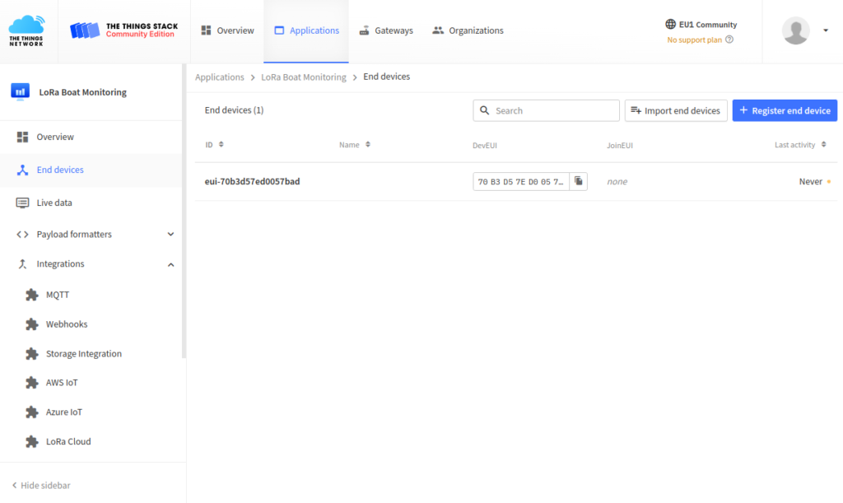Open MQTT integration puzzle icon
This screenshot has height=503, width=843.
click(32, 295)
